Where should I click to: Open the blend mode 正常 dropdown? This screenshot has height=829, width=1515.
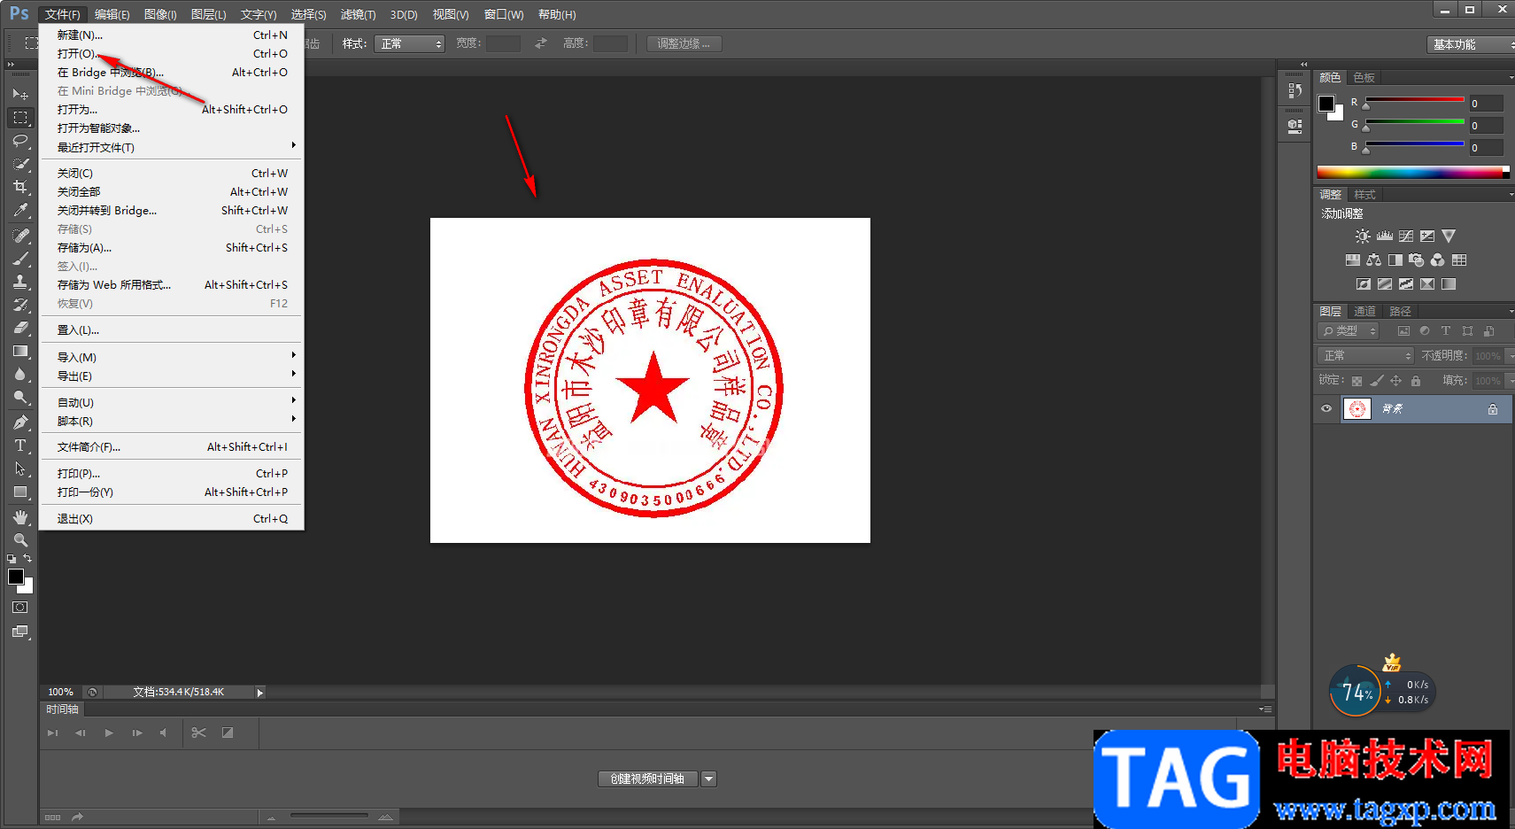click(1366, 355)
